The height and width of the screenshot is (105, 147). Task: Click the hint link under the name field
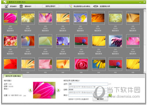(x=82, y=87)
